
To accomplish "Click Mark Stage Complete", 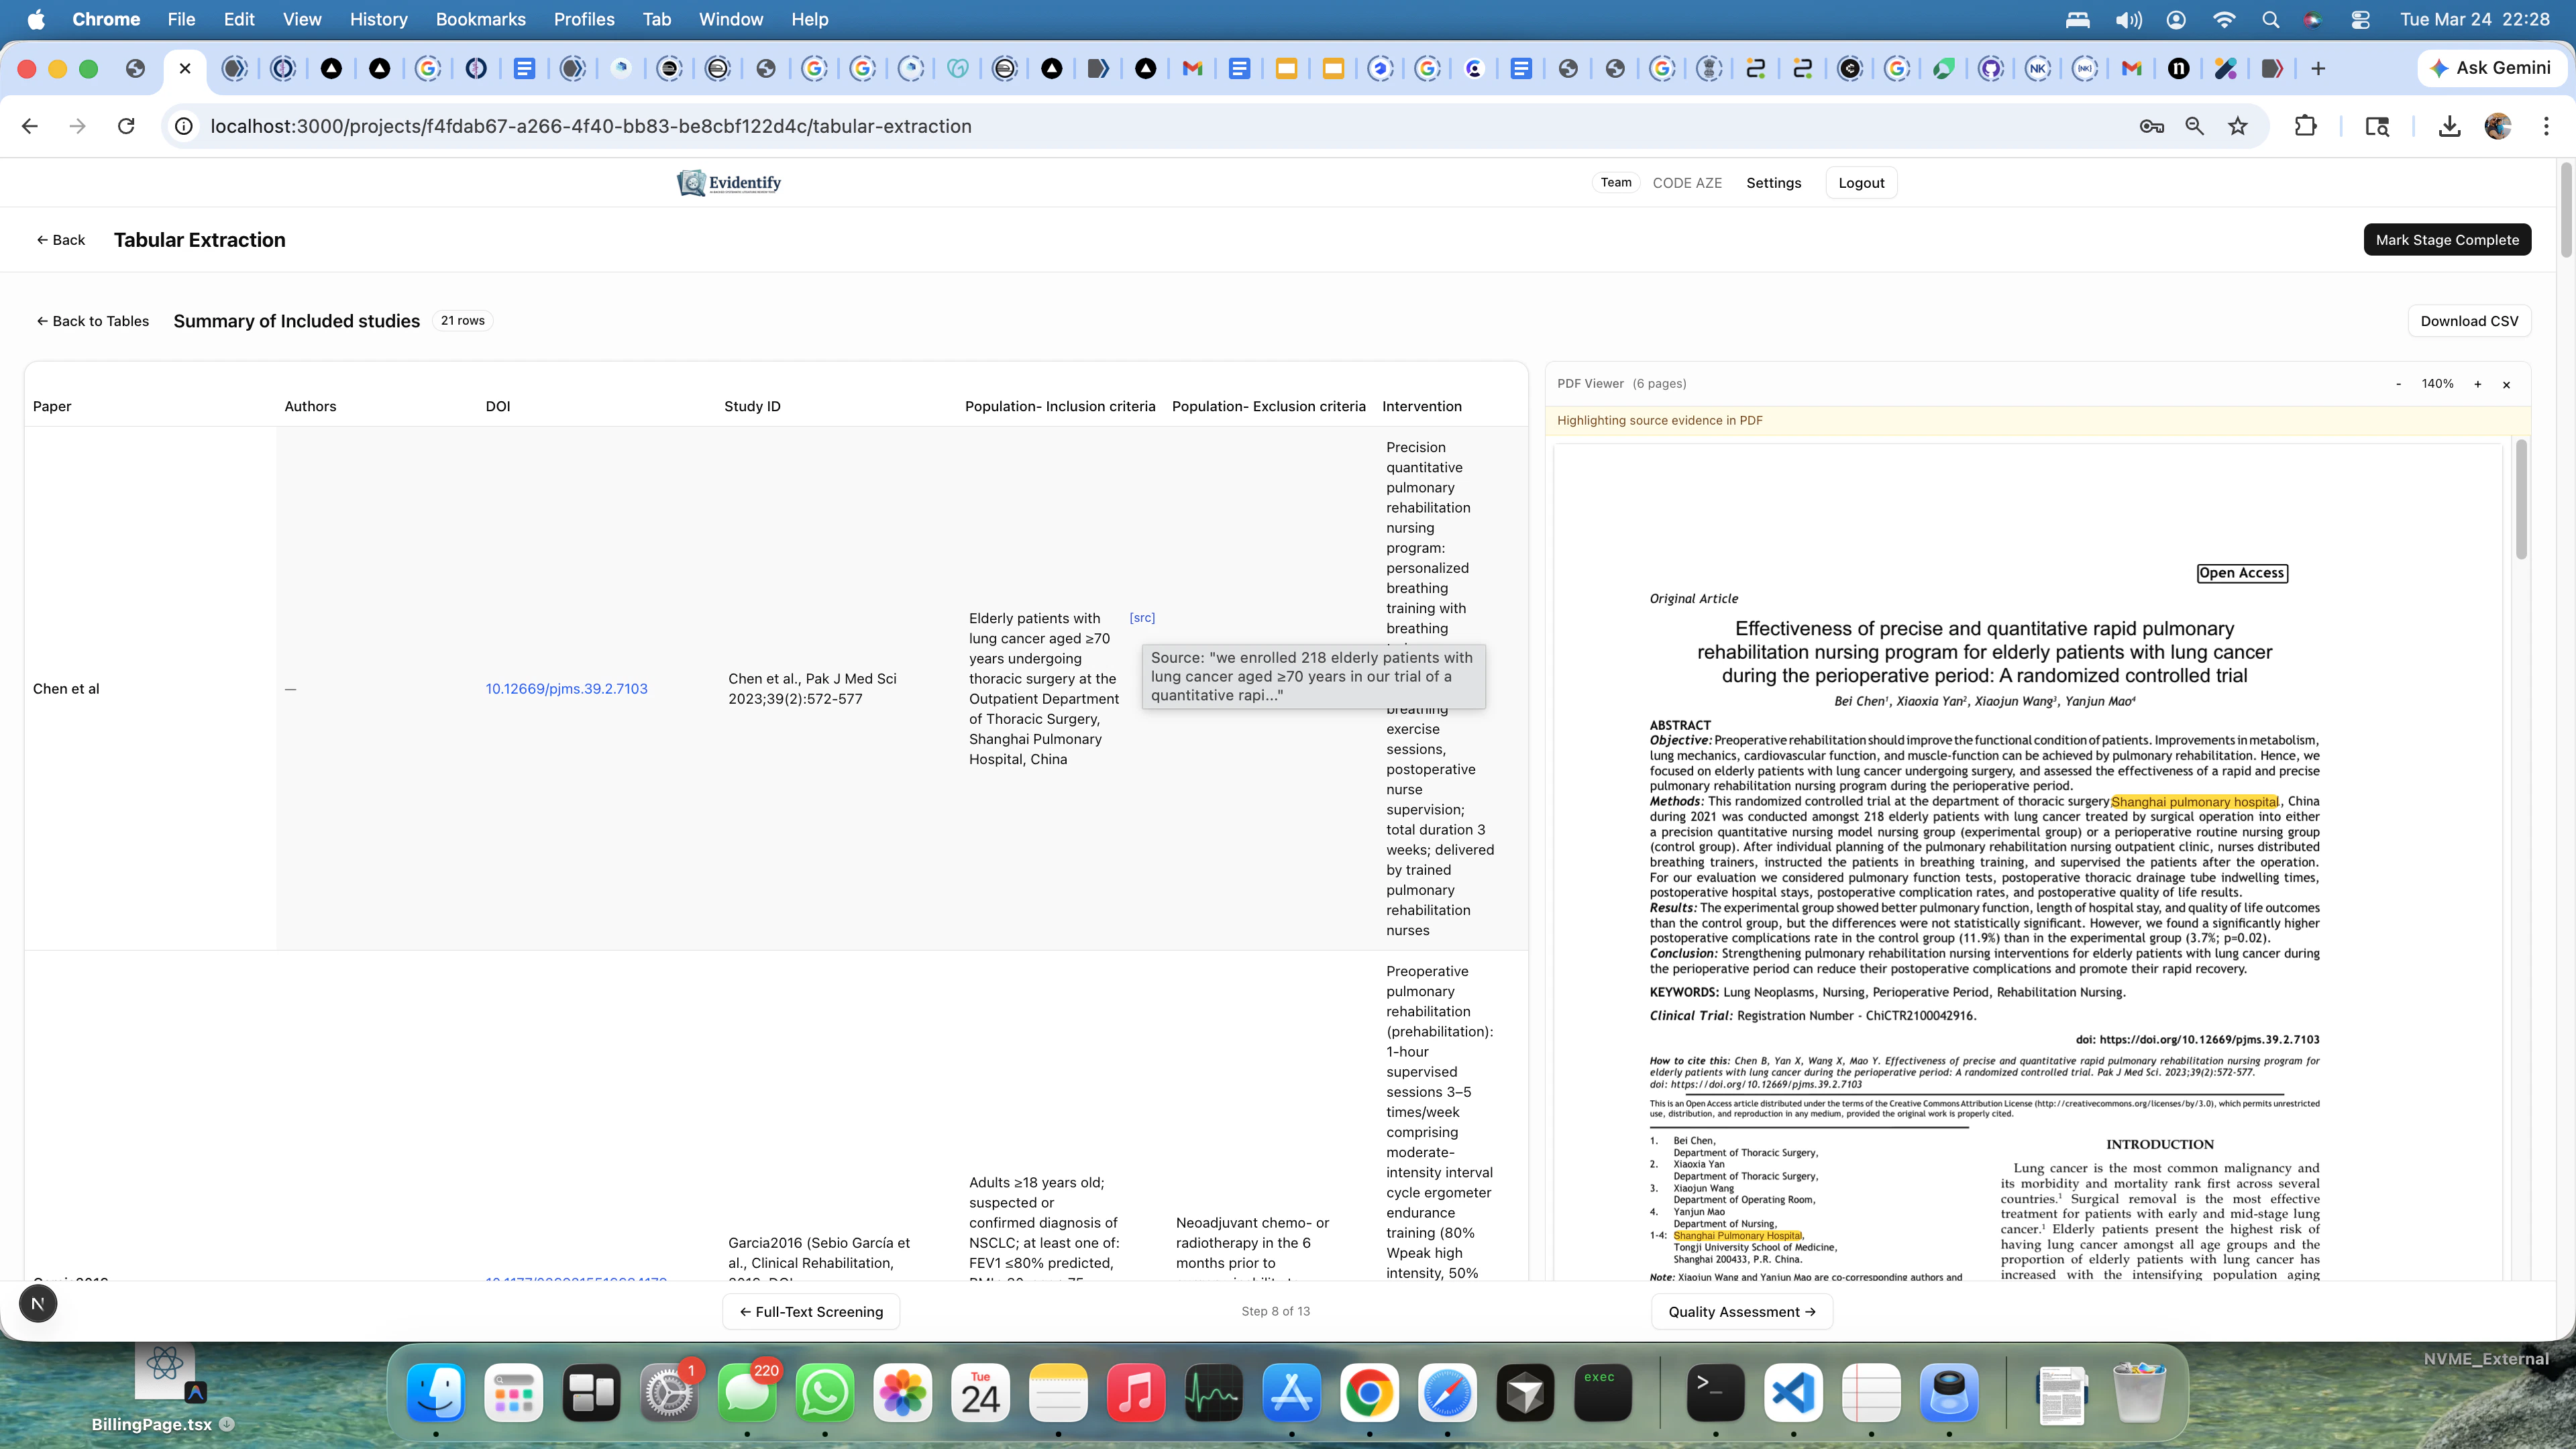I will [2447, 239].
